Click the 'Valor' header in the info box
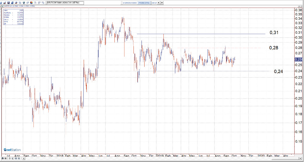 (x=5, y=10)
